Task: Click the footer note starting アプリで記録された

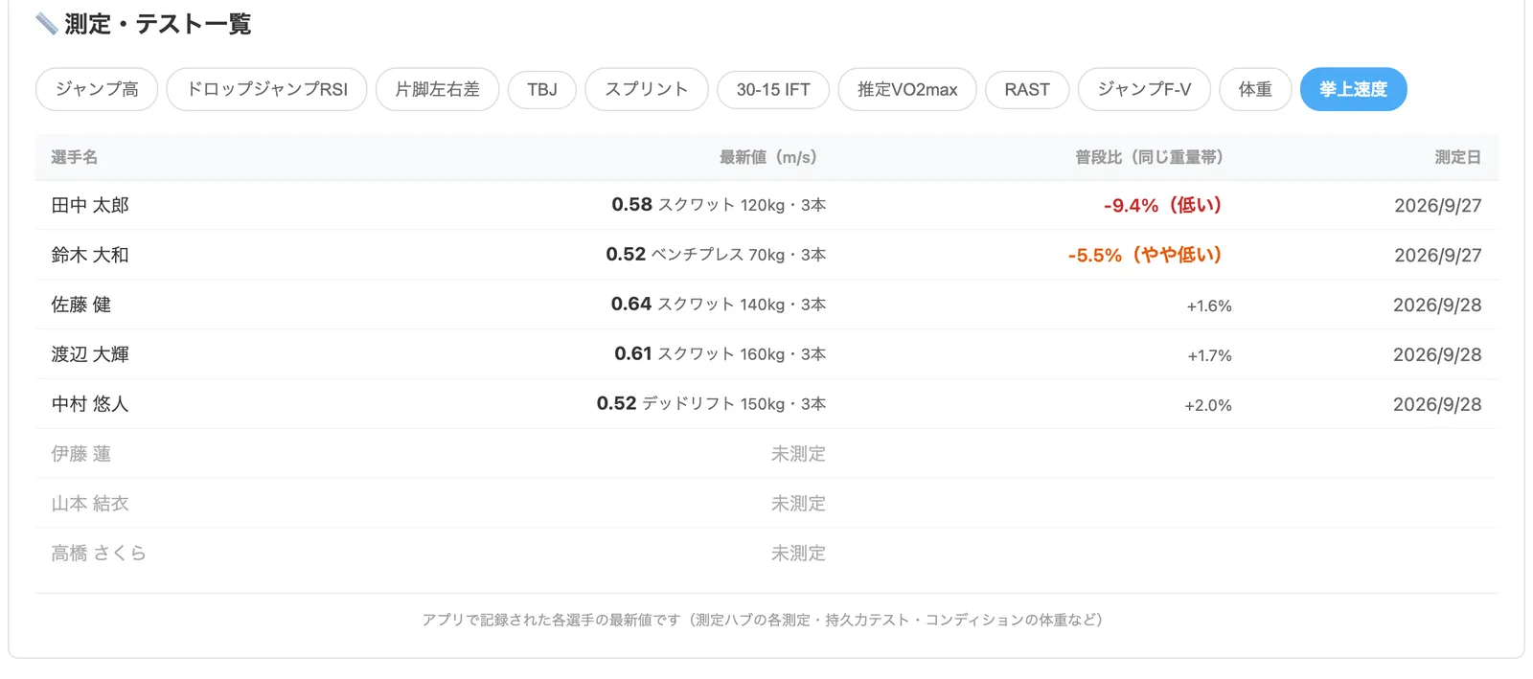Action: click(x=766, y=620)
